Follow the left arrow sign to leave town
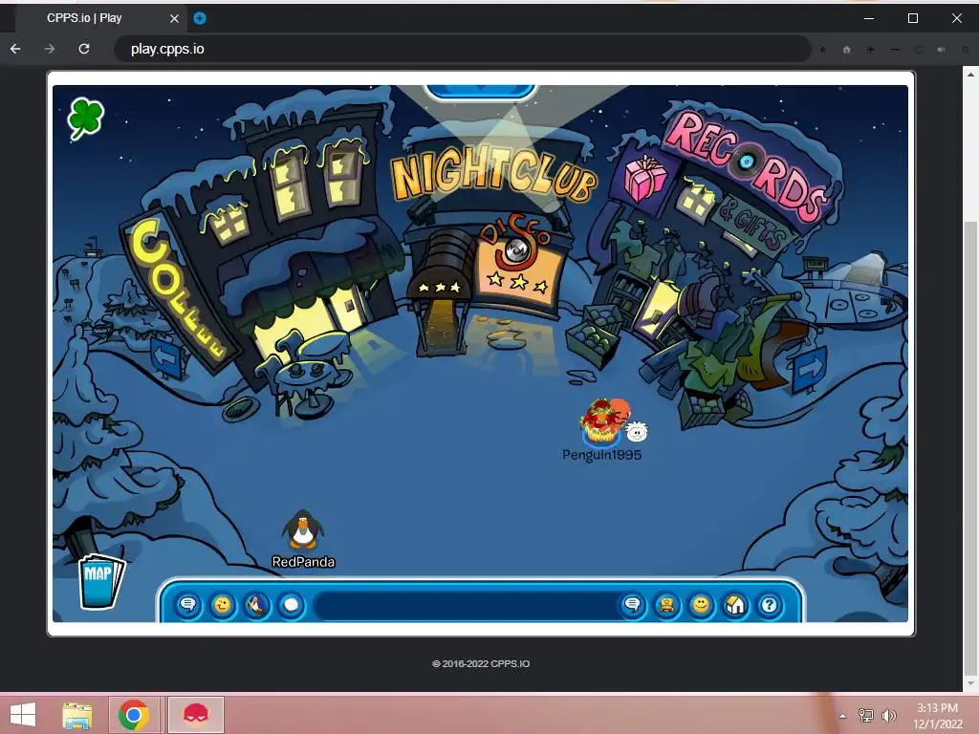 166,357
